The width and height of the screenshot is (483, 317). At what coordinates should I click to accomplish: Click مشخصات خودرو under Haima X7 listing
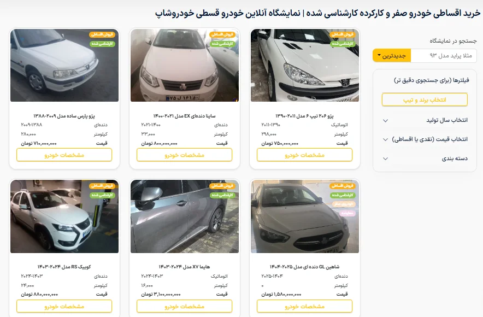tap(184, 306)
